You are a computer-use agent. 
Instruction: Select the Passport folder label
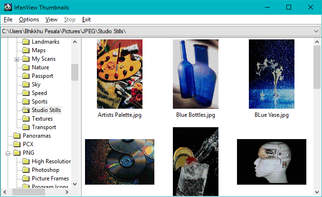[x=43, y=76]
